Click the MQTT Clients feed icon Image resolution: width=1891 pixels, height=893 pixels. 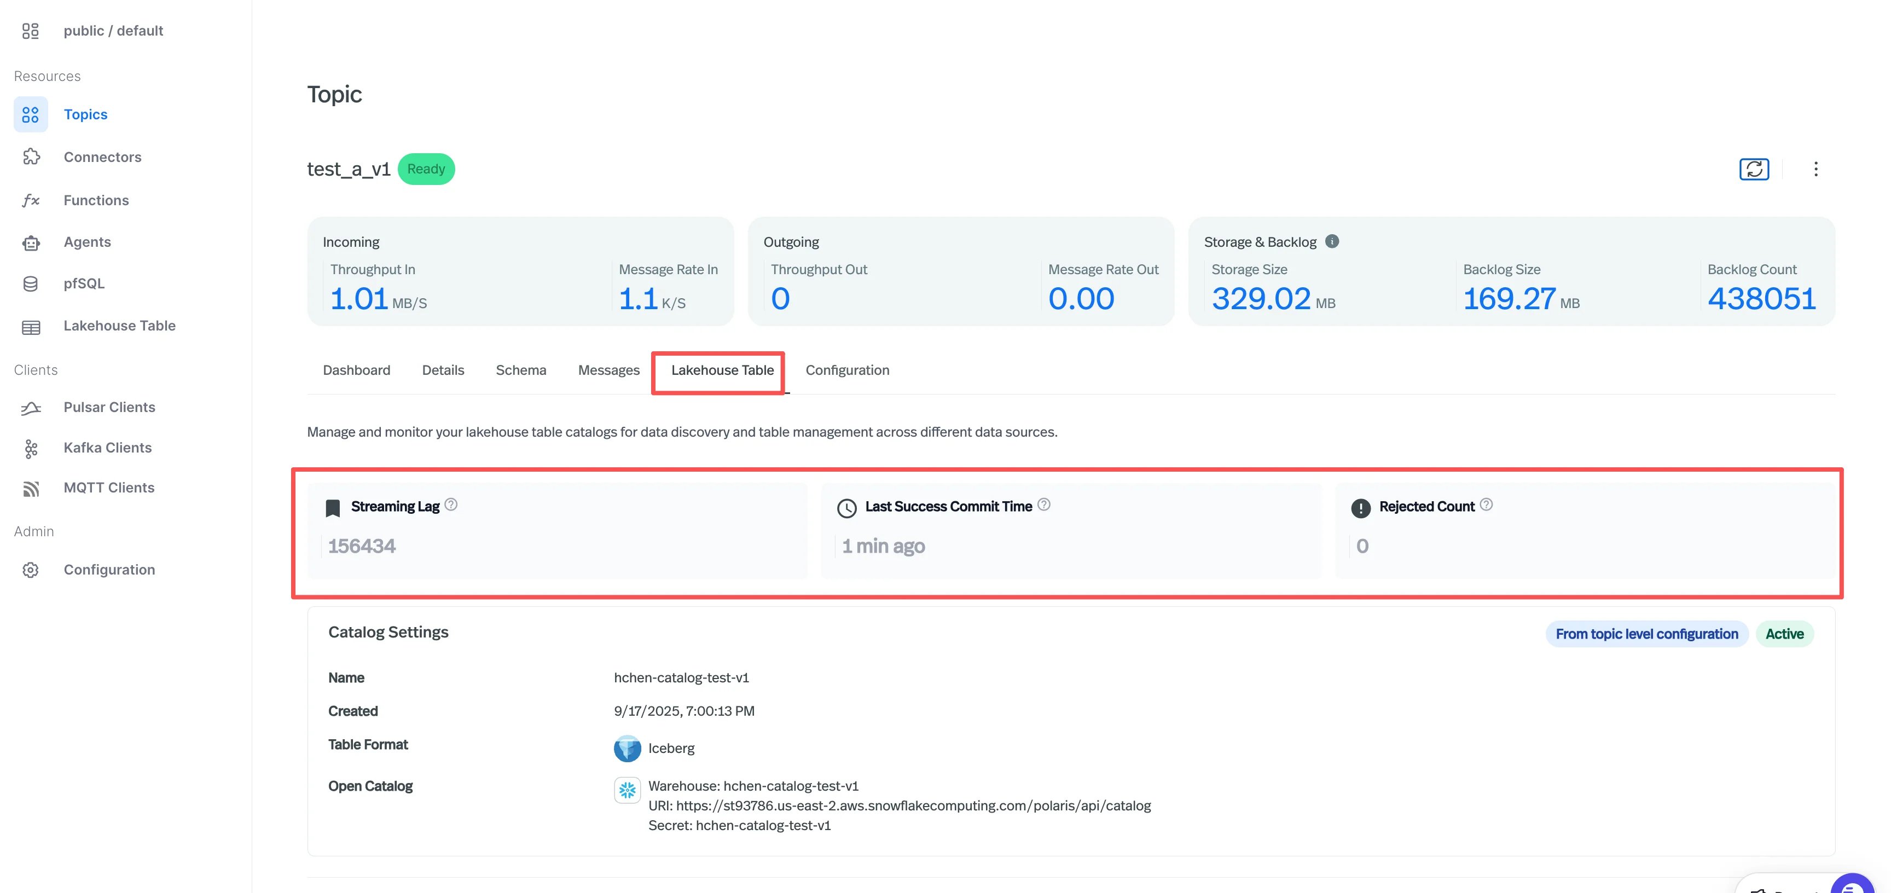(x=30, y=488)
